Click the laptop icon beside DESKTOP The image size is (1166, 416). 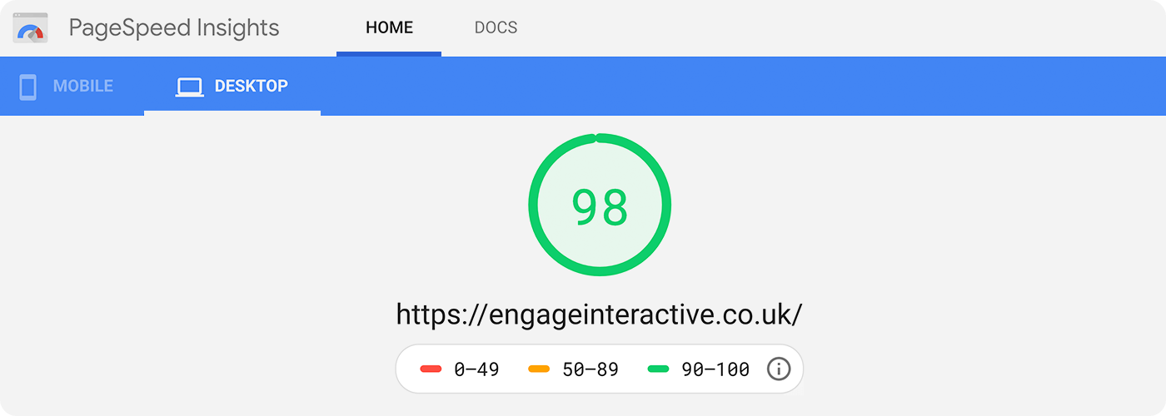(x=190, y=87)
